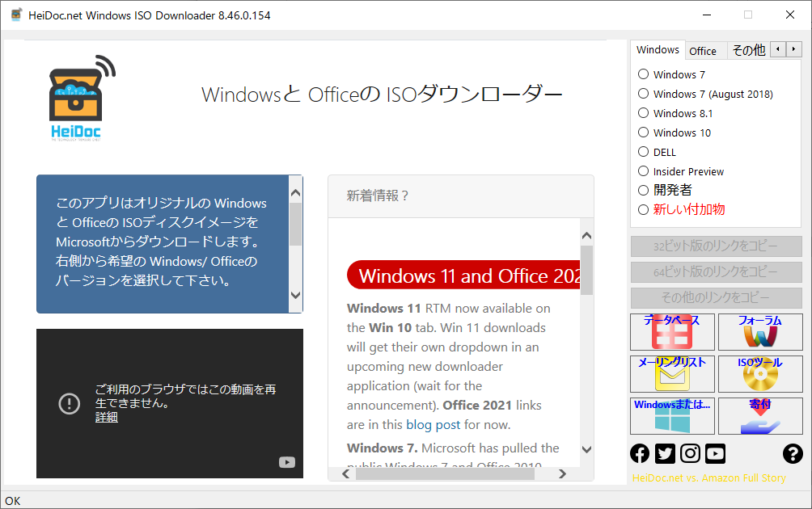Open the Twitter icon link
This screenshot has width=812, height=509.
click(665, 453)
